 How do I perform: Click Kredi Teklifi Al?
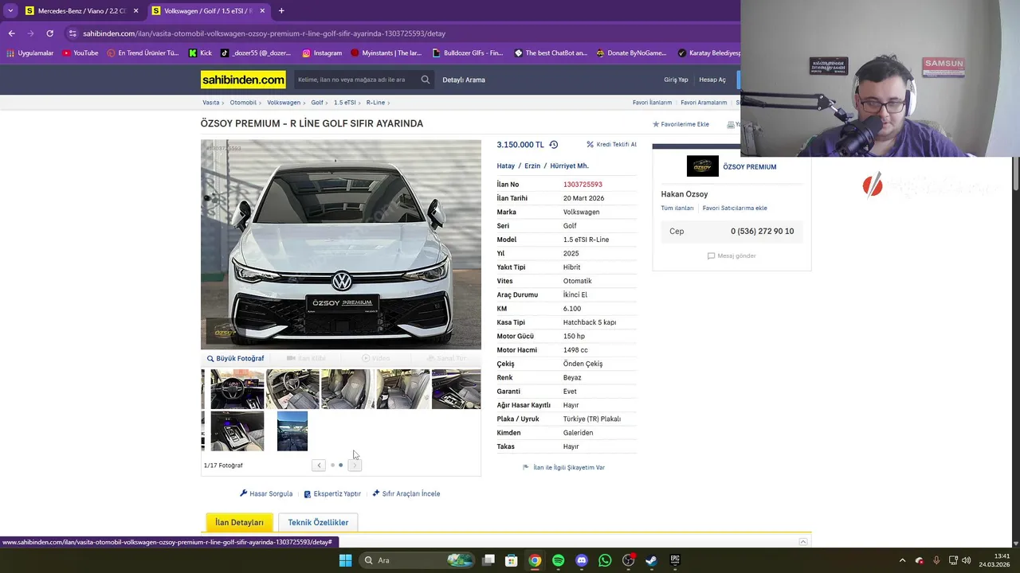pyautogui.click(x=611, y=145)
